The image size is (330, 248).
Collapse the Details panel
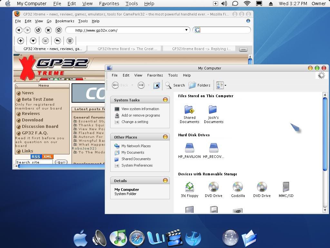[165, 181]
